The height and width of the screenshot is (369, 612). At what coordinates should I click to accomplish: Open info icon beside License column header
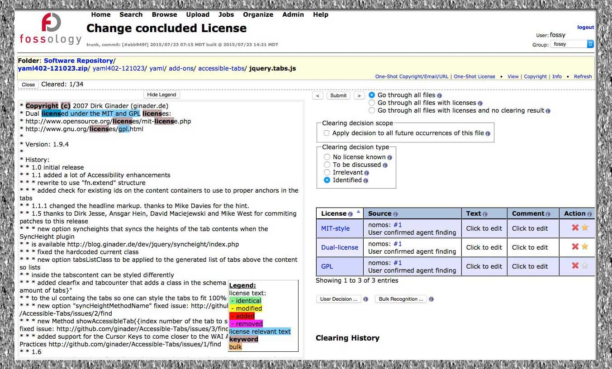350,214
